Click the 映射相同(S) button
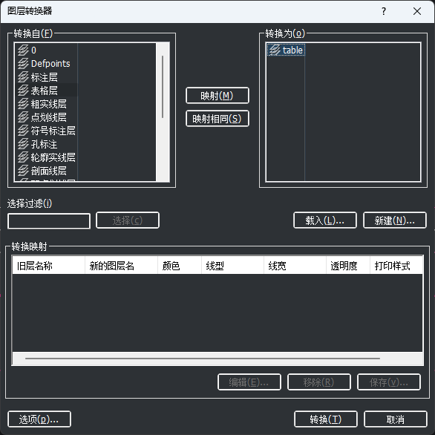The width and height of the screenshot is (435, 435). (218, 119)
